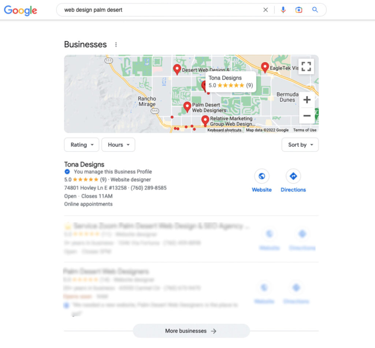Open the Tona Designs business listing
The width and height of the screenshot is (375, 348).
84,164
